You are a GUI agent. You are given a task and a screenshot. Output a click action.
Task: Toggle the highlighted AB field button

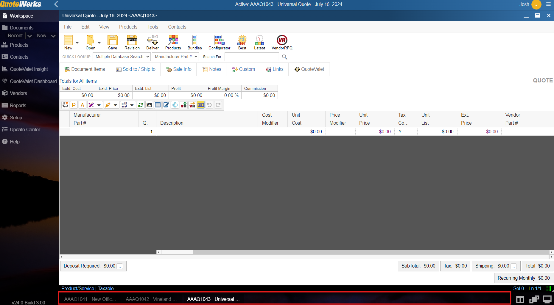(201, 105)
